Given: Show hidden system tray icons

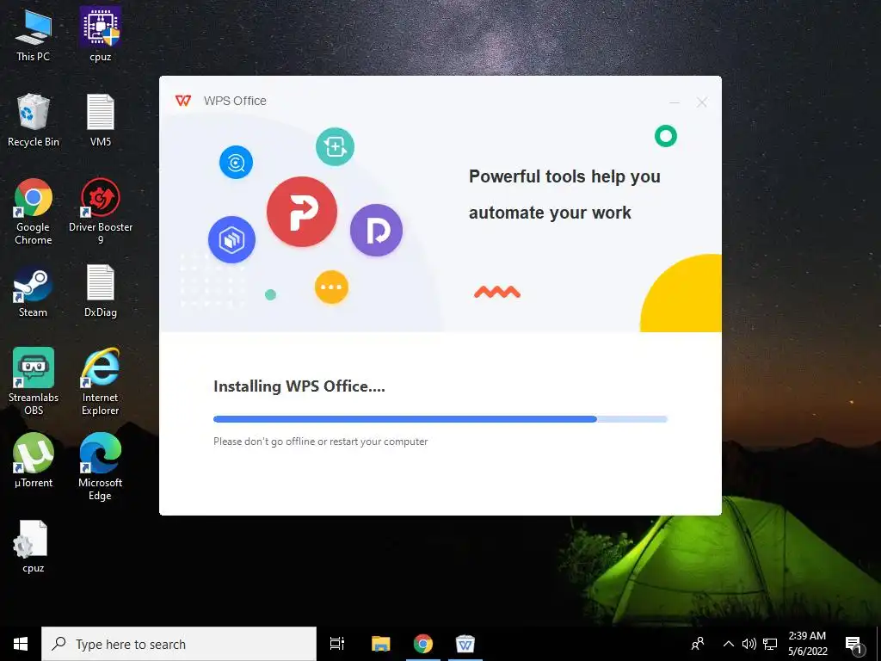Looking at the screenshot, I should click(728, 644).
